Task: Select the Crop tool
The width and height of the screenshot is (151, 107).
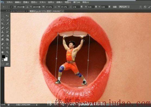Action: pyautogui.click(x=3, y=24)
